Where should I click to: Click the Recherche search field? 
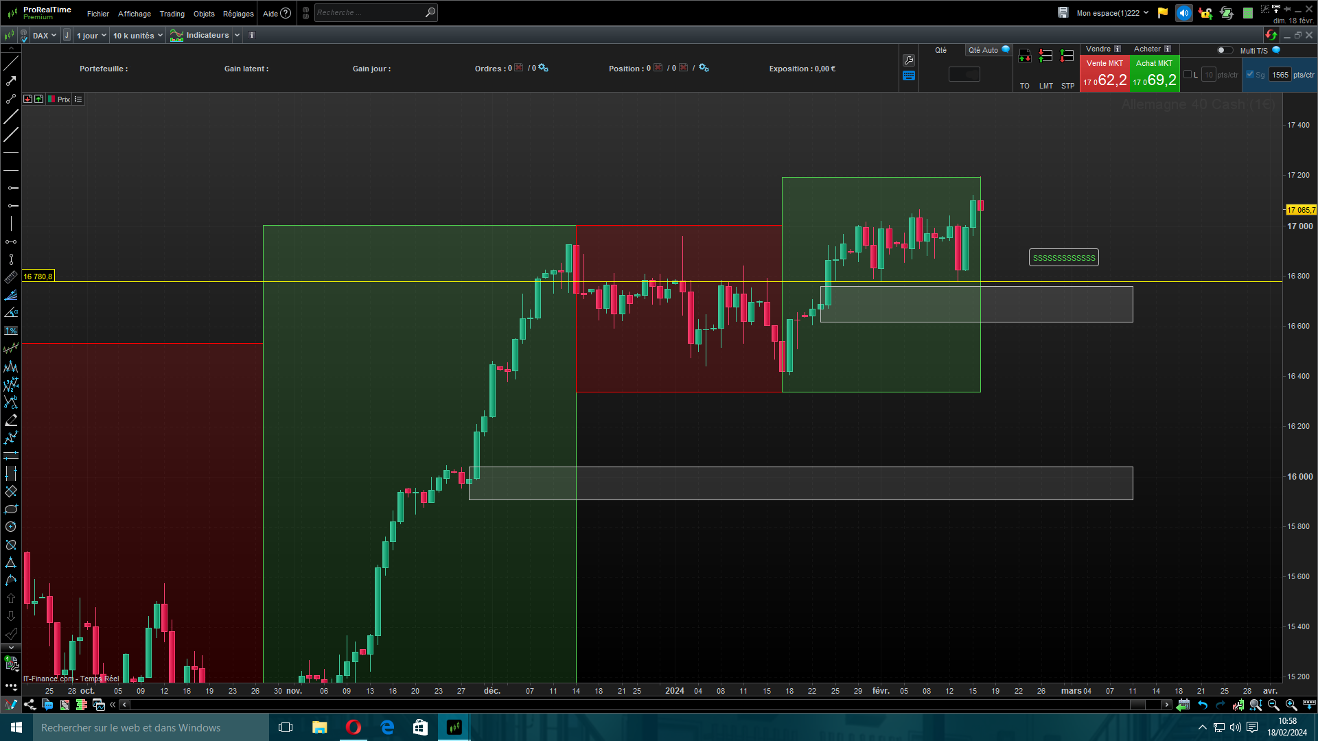369,12
